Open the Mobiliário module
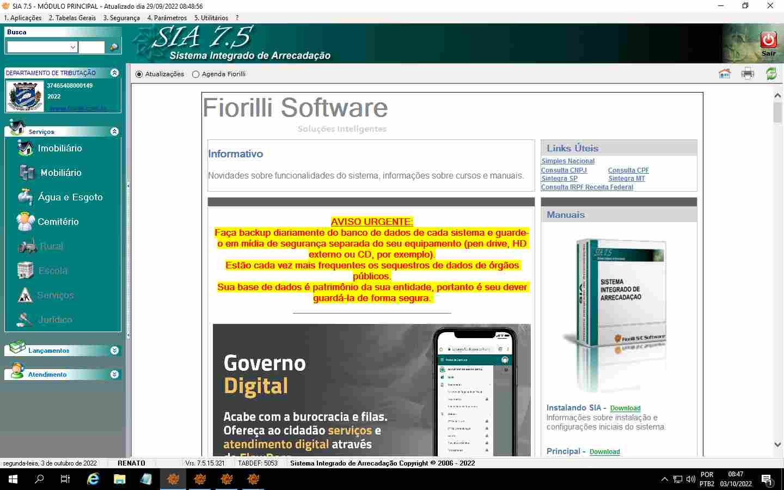Image resolution: width=784 pixels, height=490 pixels. point(60,173)
